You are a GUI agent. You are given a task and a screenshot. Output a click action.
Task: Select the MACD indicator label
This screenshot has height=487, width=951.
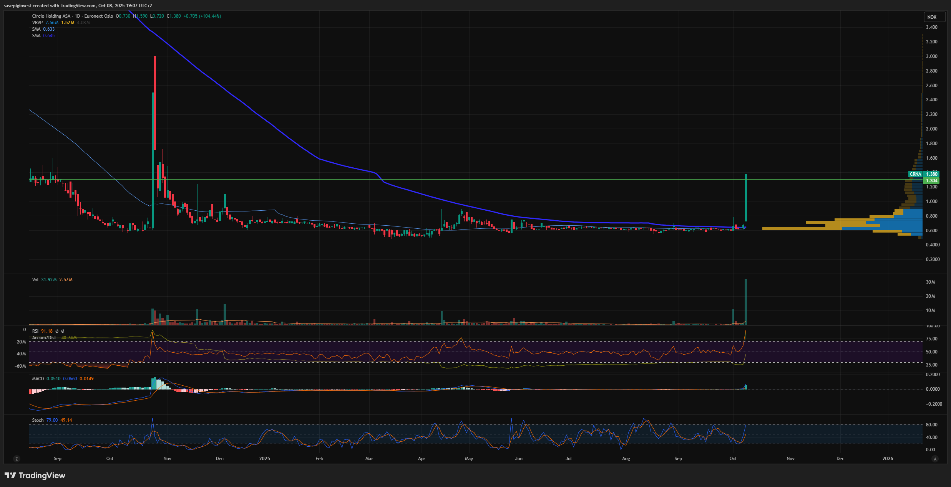point(38,379)
